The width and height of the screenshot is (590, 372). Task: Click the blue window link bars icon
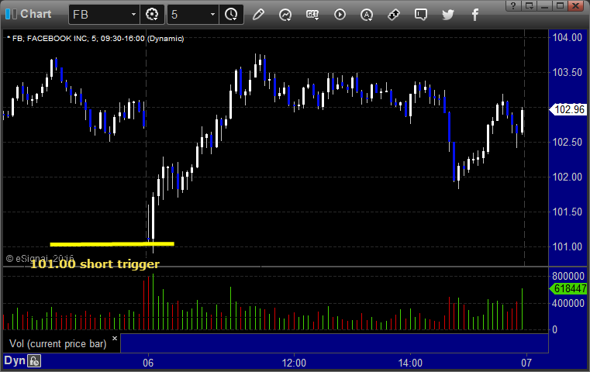tap(11, 14)
